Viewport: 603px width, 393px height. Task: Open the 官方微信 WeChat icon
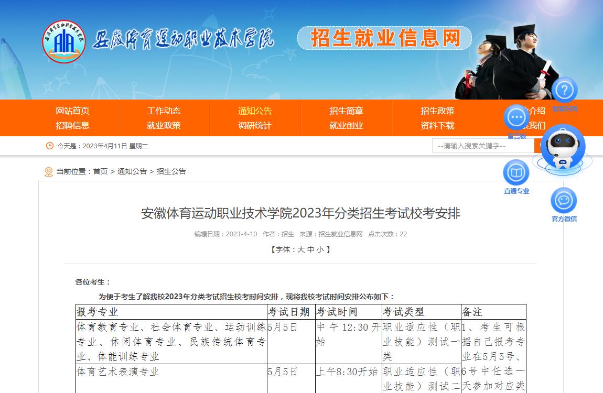pyautogui.click(x=564, y=200)
